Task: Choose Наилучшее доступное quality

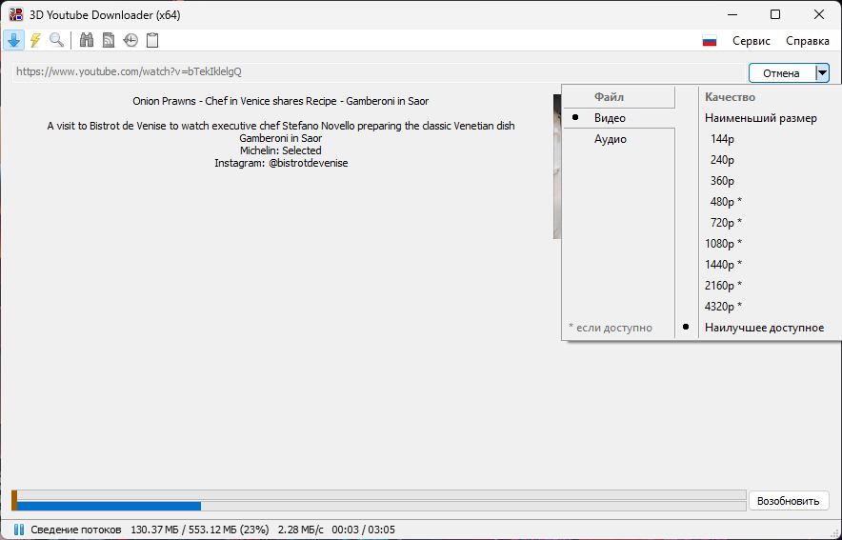Action: point(764,328)
